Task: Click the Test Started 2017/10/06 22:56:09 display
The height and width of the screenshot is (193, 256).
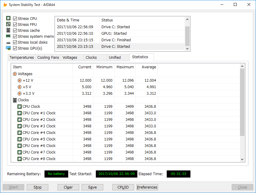Action: point(117,174)
